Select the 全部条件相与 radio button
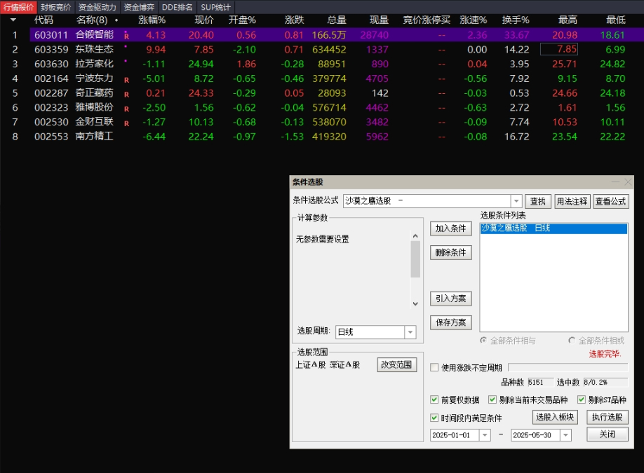Viewport: 644px width, 473px height. pos(484,340)
